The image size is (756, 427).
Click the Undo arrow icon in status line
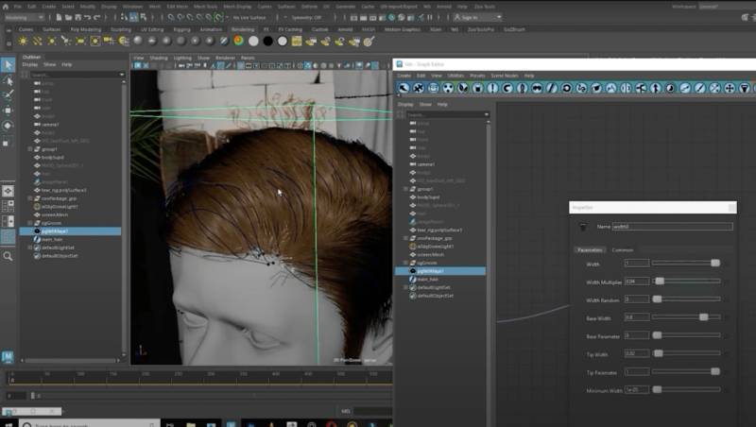point(87,17)
